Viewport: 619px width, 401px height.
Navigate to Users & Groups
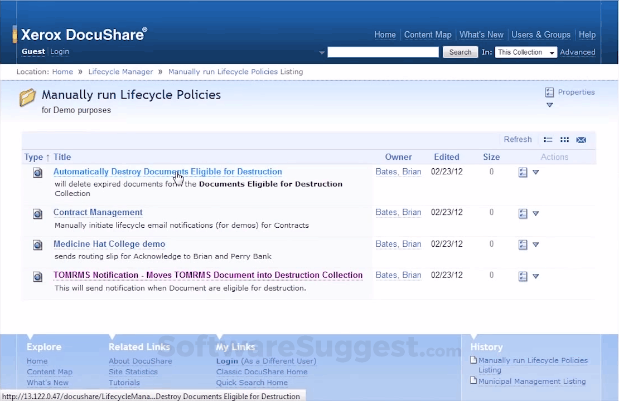pyautogui.click(x=541, y=35)
